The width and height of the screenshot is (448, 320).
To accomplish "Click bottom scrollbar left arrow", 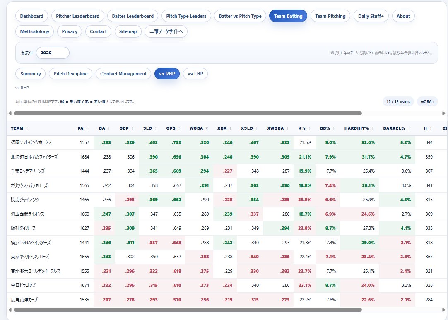I will (10, 310).
